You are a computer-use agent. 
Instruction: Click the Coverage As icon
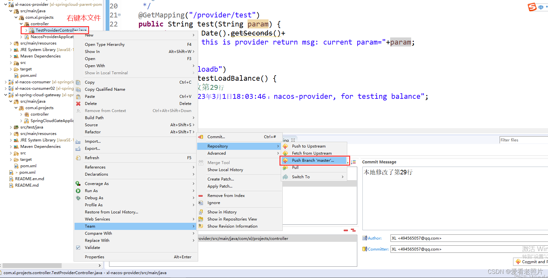click(x=78, y=184)
